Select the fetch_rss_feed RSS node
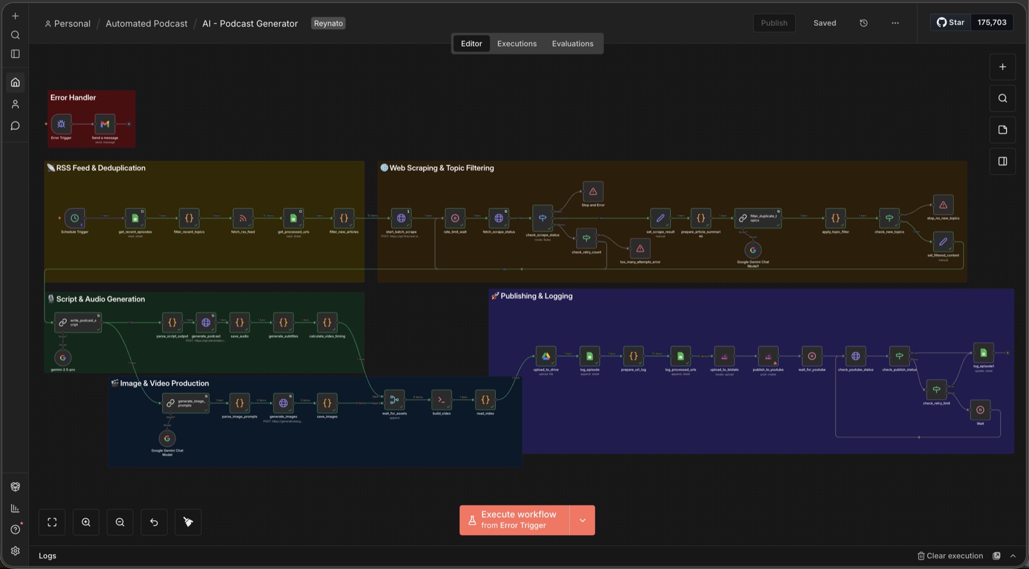 point(242,218)
